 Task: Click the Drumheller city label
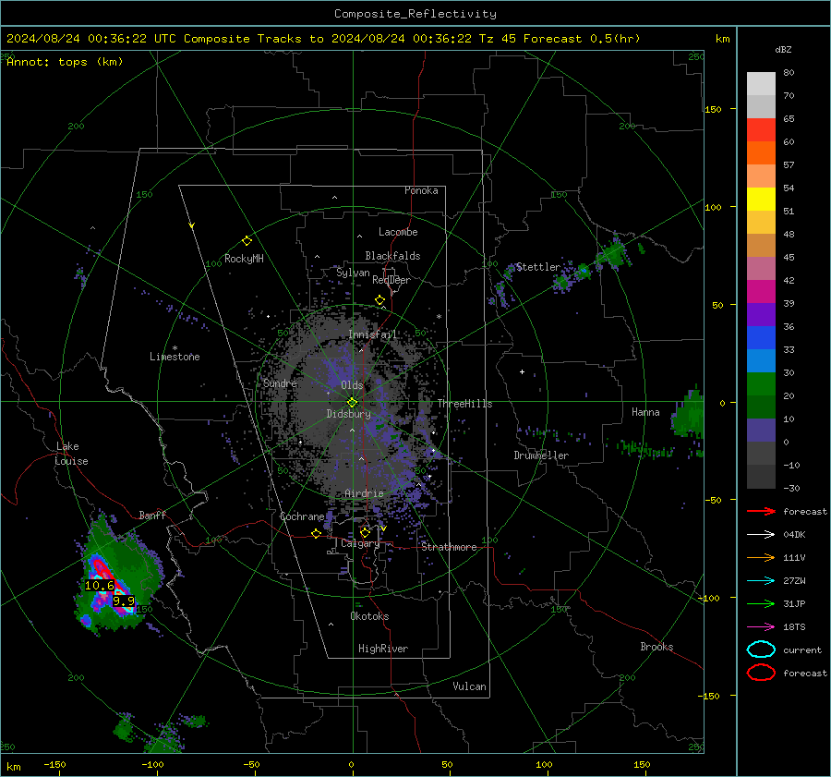point(541,455)
